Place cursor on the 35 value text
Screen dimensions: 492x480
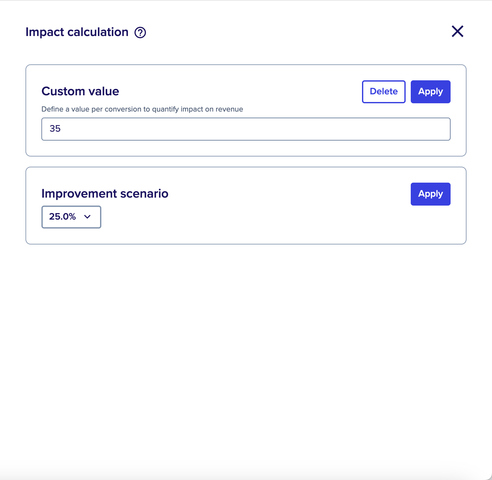tap(55, 129)
